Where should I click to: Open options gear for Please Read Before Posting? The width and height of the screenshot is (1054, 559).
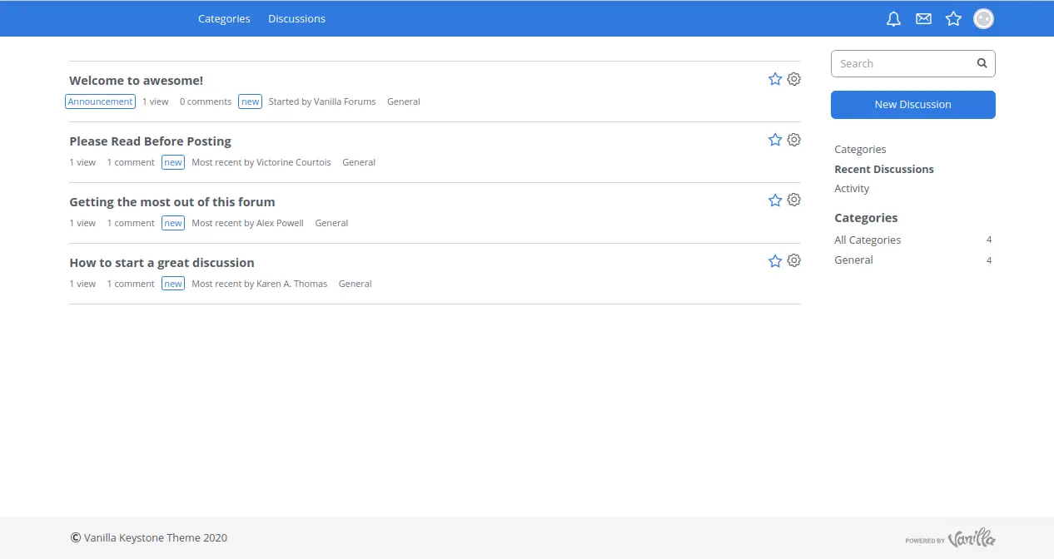click(x=793, y=140)
